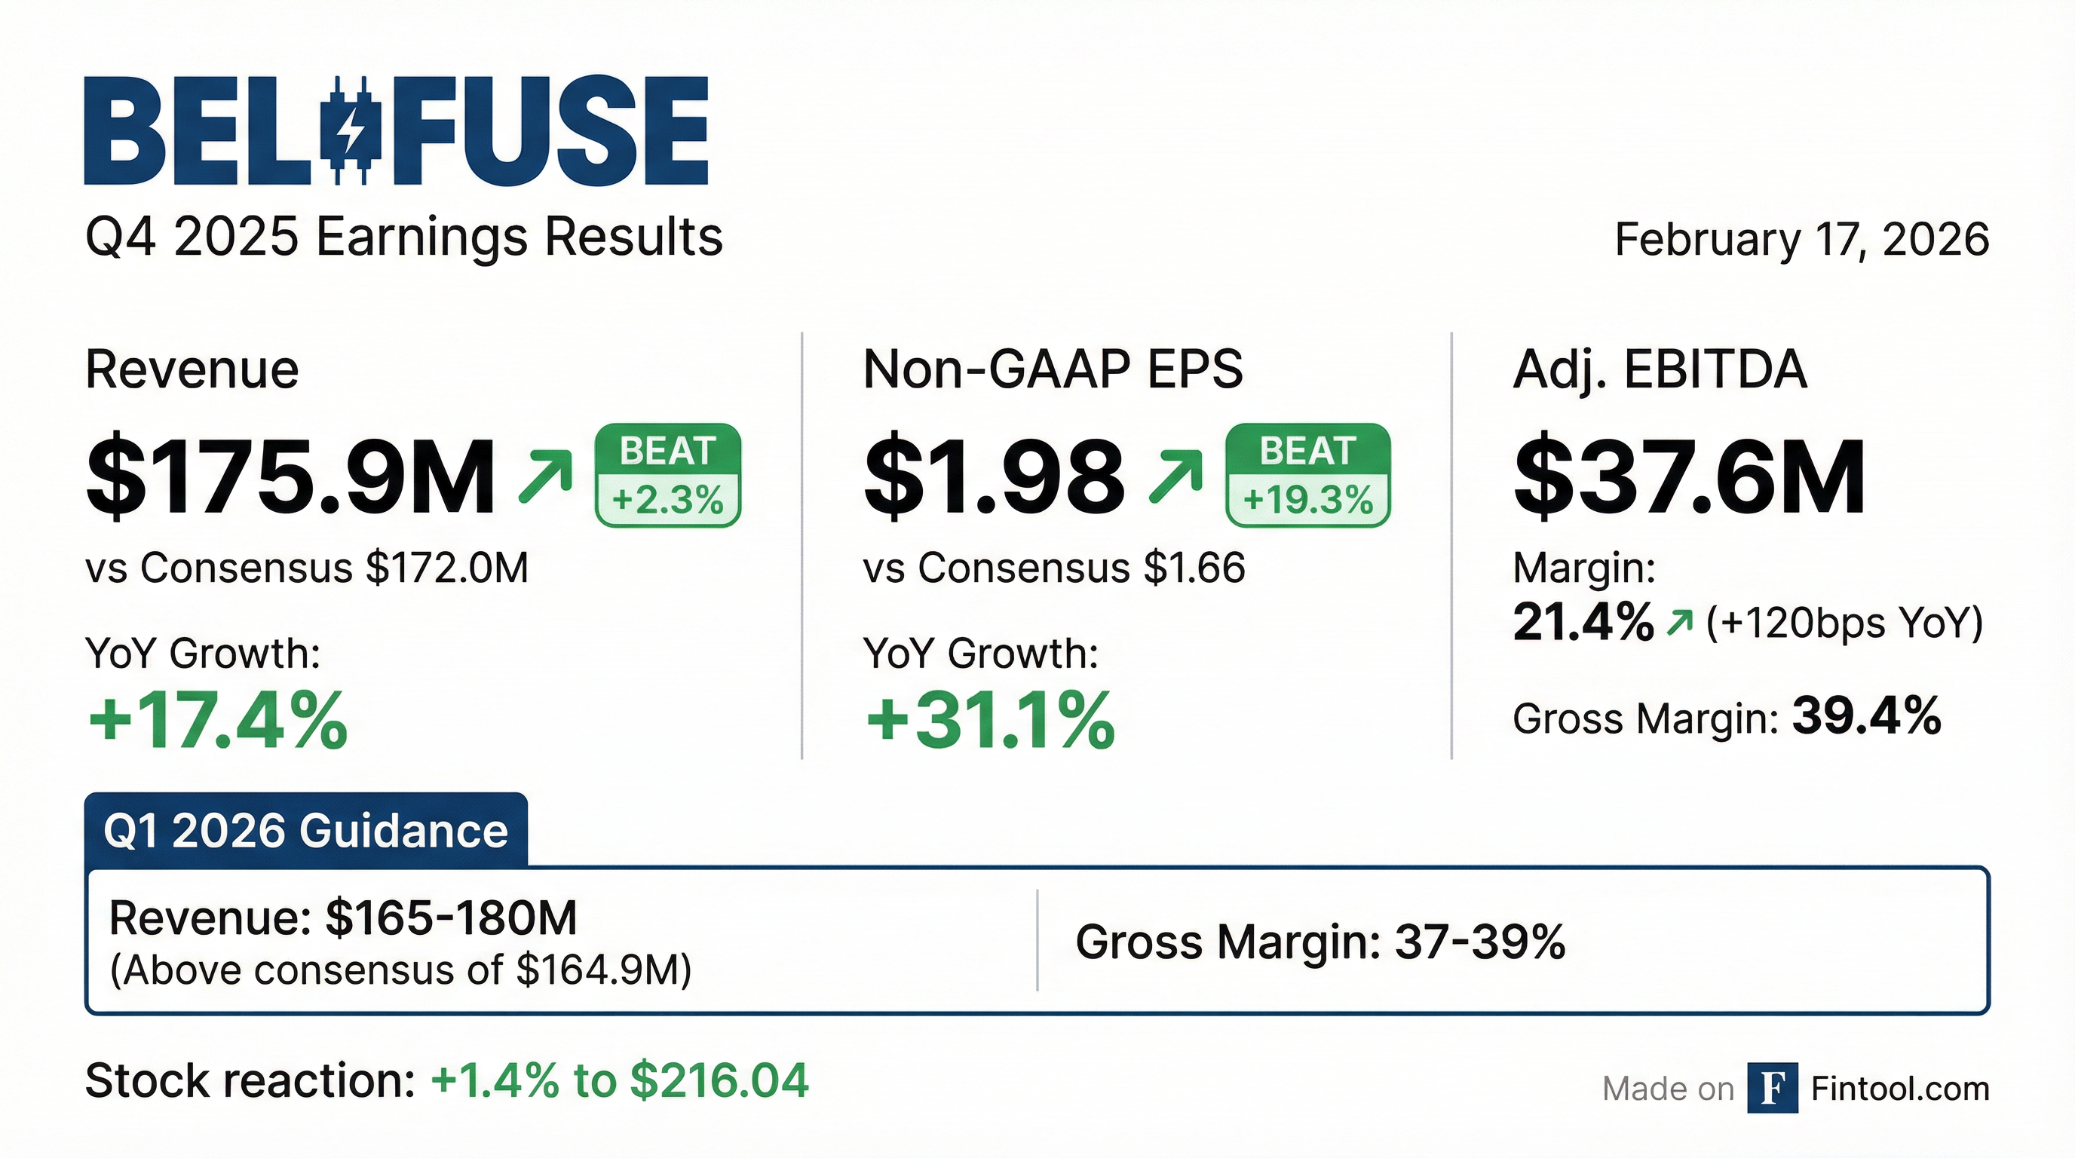The width and height of the screenshot is (2075, 1158).
Task: Click the EPS BEAT +19.3% badge
Action: (x=1307, y=475)
